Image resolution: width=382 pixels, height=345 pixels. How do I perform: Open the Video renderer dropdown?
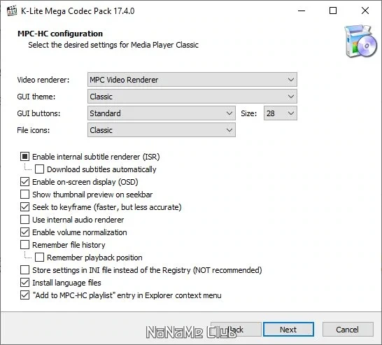pyautogui.click(x=192, y=80)
